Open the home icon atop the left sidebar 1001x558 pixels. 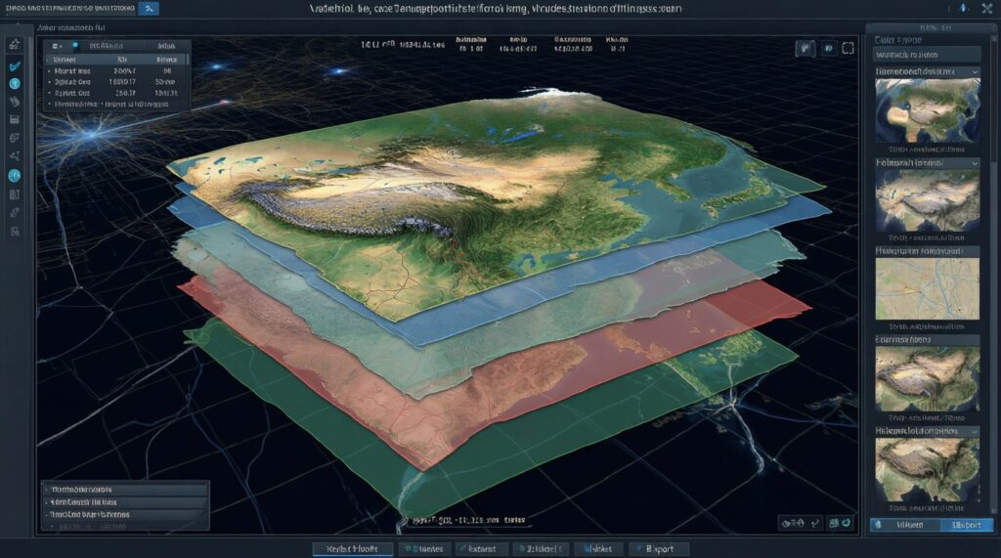coord(15,44)
